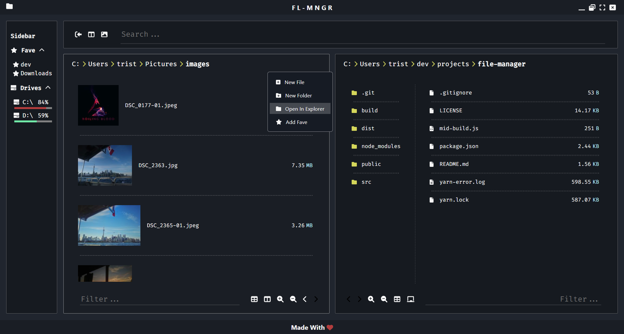This screenshot has width=624, height=334.
Task: Click the red heart in the footer
Action: pyautogui.click(x=330, y=328)
